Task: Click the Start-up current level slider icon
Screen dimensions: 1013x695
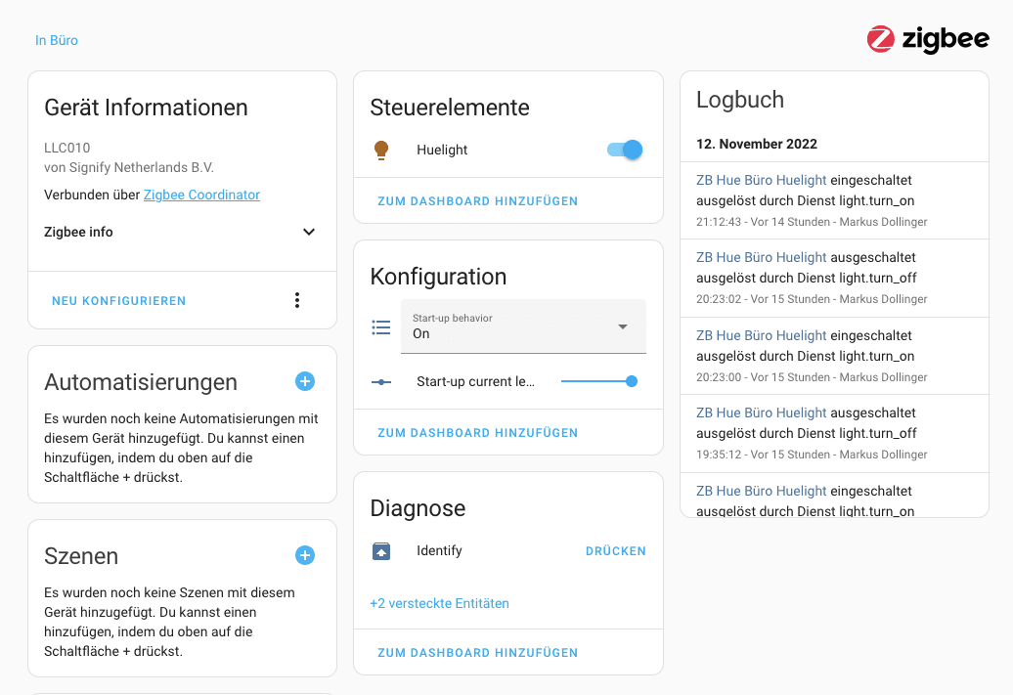Action: click(x=381, y=381)
